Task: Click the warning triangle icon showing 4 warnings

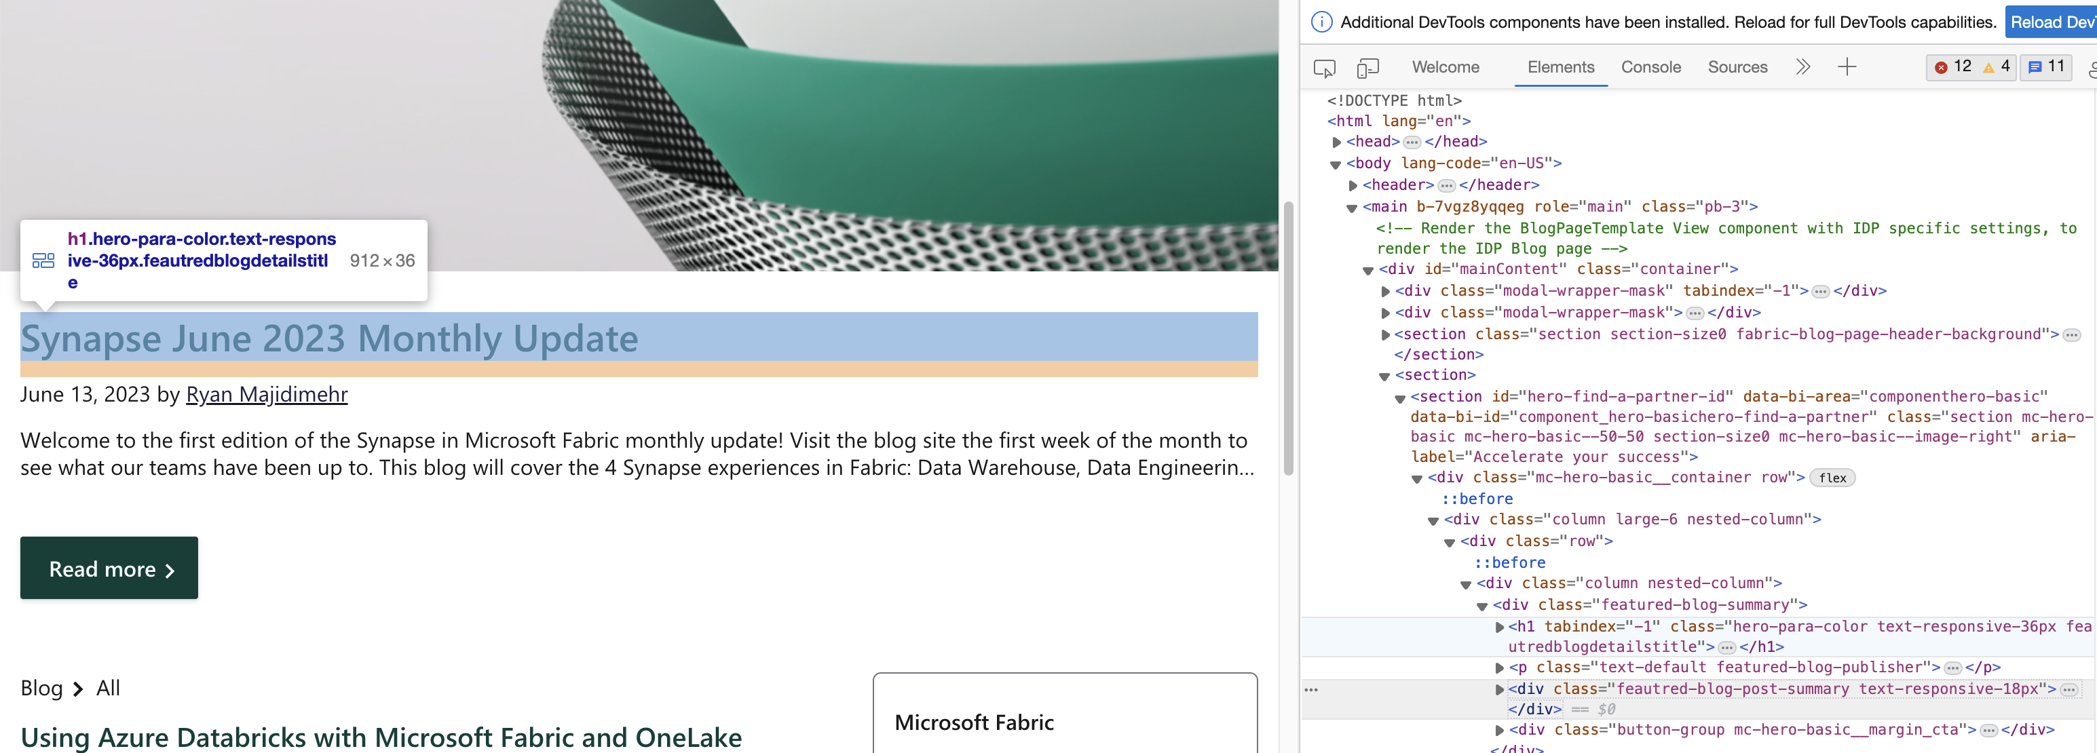Action: 1990,66
